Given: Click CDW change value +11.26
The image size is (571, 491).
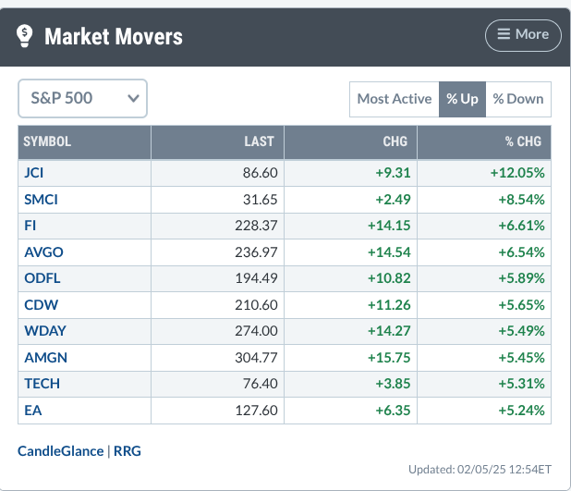Looking at the screenshot, I should 389,305.
